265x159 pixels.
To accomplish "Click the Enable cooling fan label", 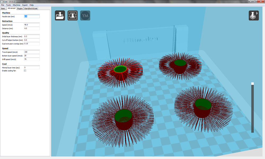I will tap(9, 71).
